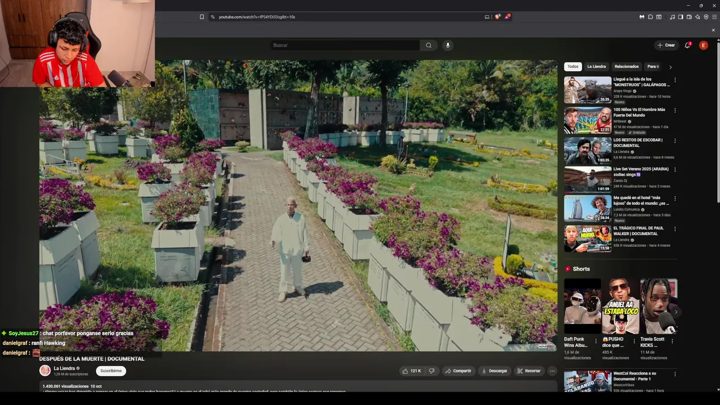Open options for the Daft Punk short

(596, 341)
